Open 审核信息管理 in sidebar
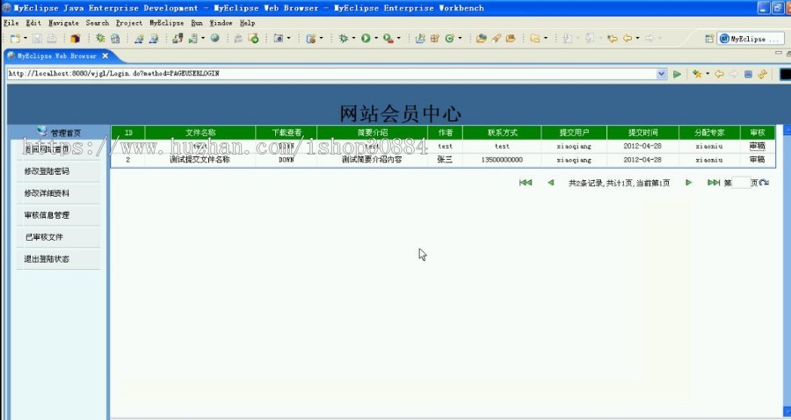Image resolution: width=791 pixels, height=420 pixels. (47, 215)
